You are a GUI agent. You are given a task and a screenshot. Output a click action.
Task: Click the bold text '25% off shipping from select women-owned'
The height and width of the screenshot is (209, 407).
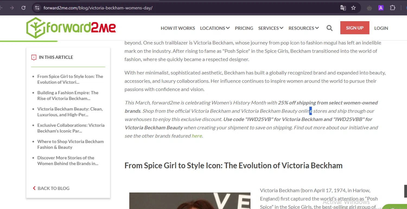coord(328,103)
